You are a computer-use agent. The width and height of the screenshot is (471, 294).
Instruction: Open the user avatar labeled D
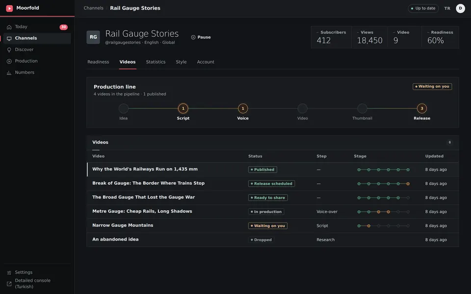pos(460,8)
